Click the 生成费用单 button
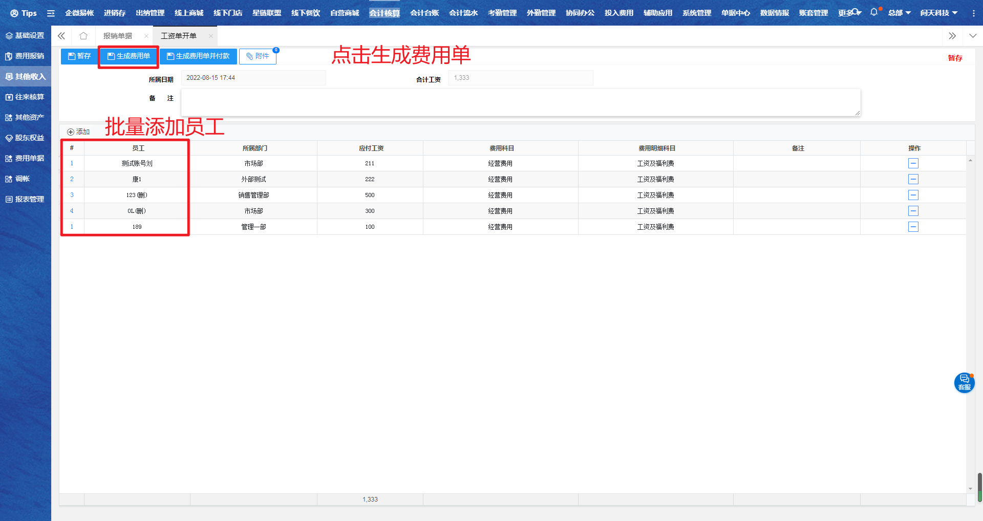 129,56
